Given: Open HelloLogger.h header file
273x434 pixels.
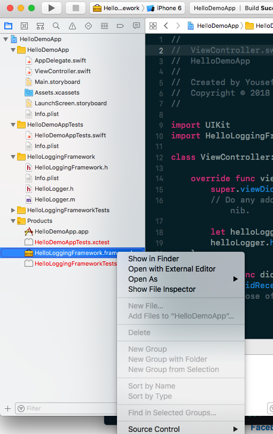Looking at the screenshot, I should pos(54,189).
